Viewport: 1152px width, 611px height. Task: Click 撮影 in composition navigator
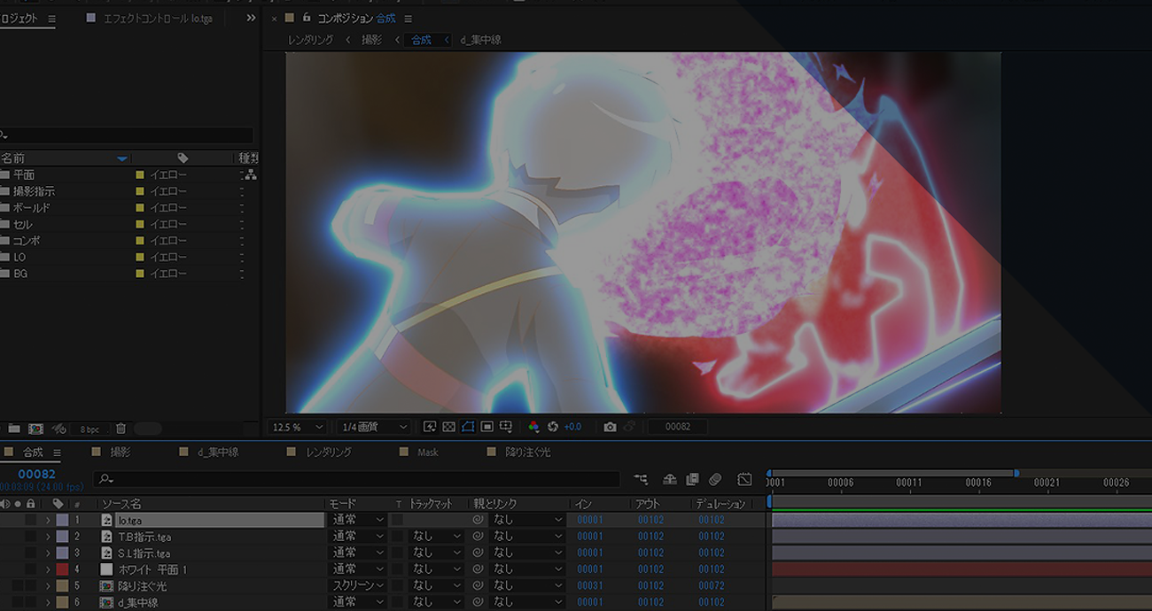click(x=372, y=40)
